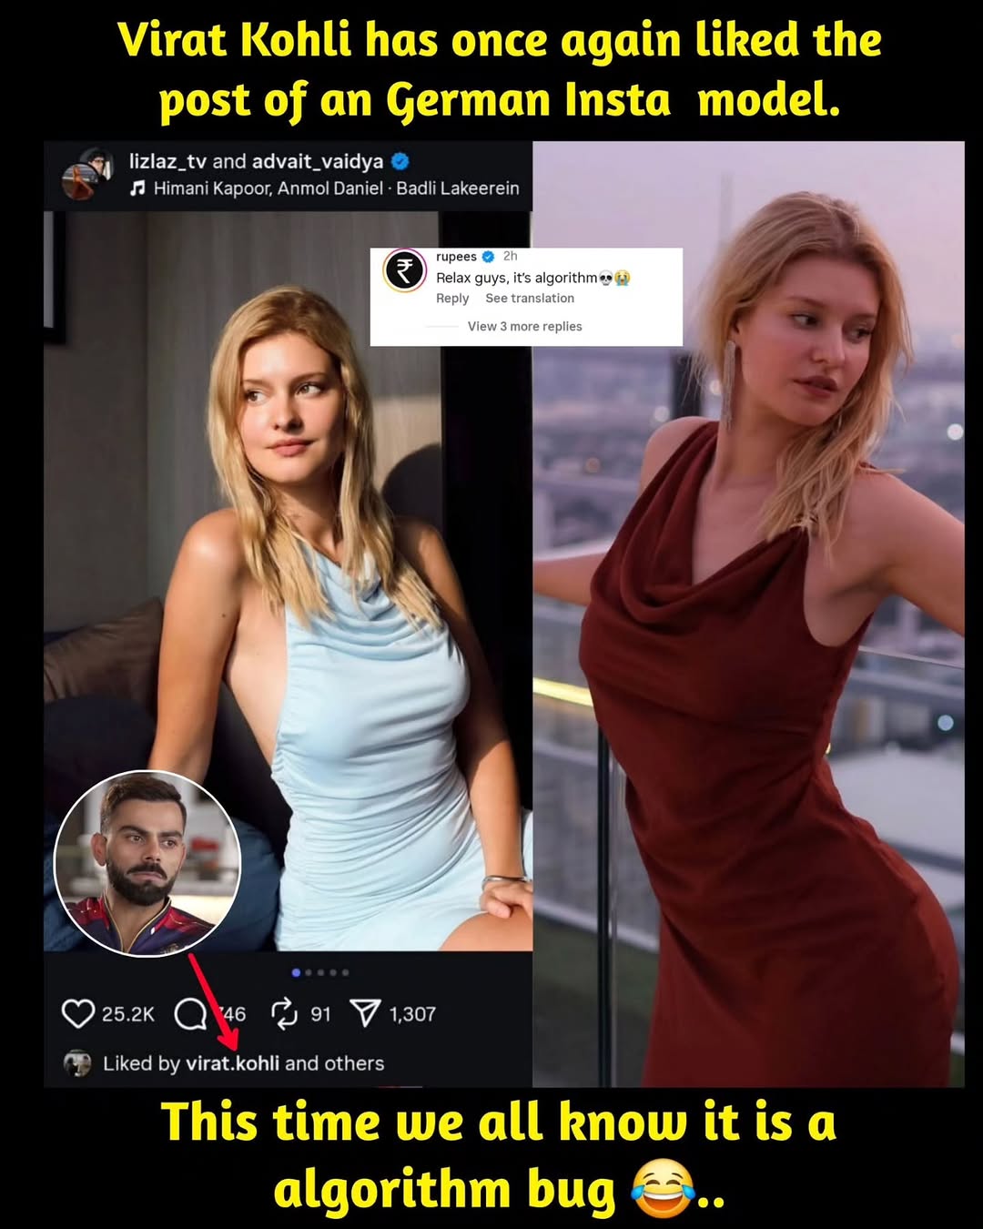Open the Badli Lakeerein audio track
Screen dimensions: 983x1229
pyautogui.click(x=458, y=188)
